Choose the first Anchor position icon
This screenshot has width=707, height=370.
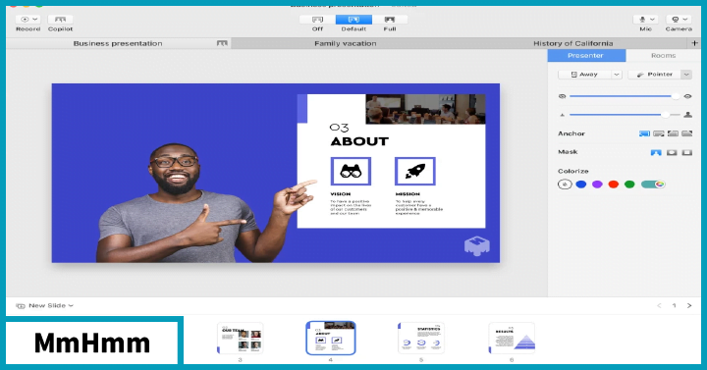pos(644,133)
